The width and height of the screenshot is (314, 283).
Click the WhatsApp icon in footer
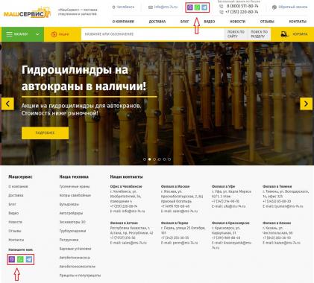click(20, 259)
